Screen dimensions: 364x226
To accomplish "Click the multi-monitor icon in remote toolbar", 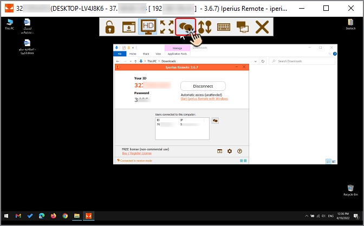I will (x=243, y=27).
